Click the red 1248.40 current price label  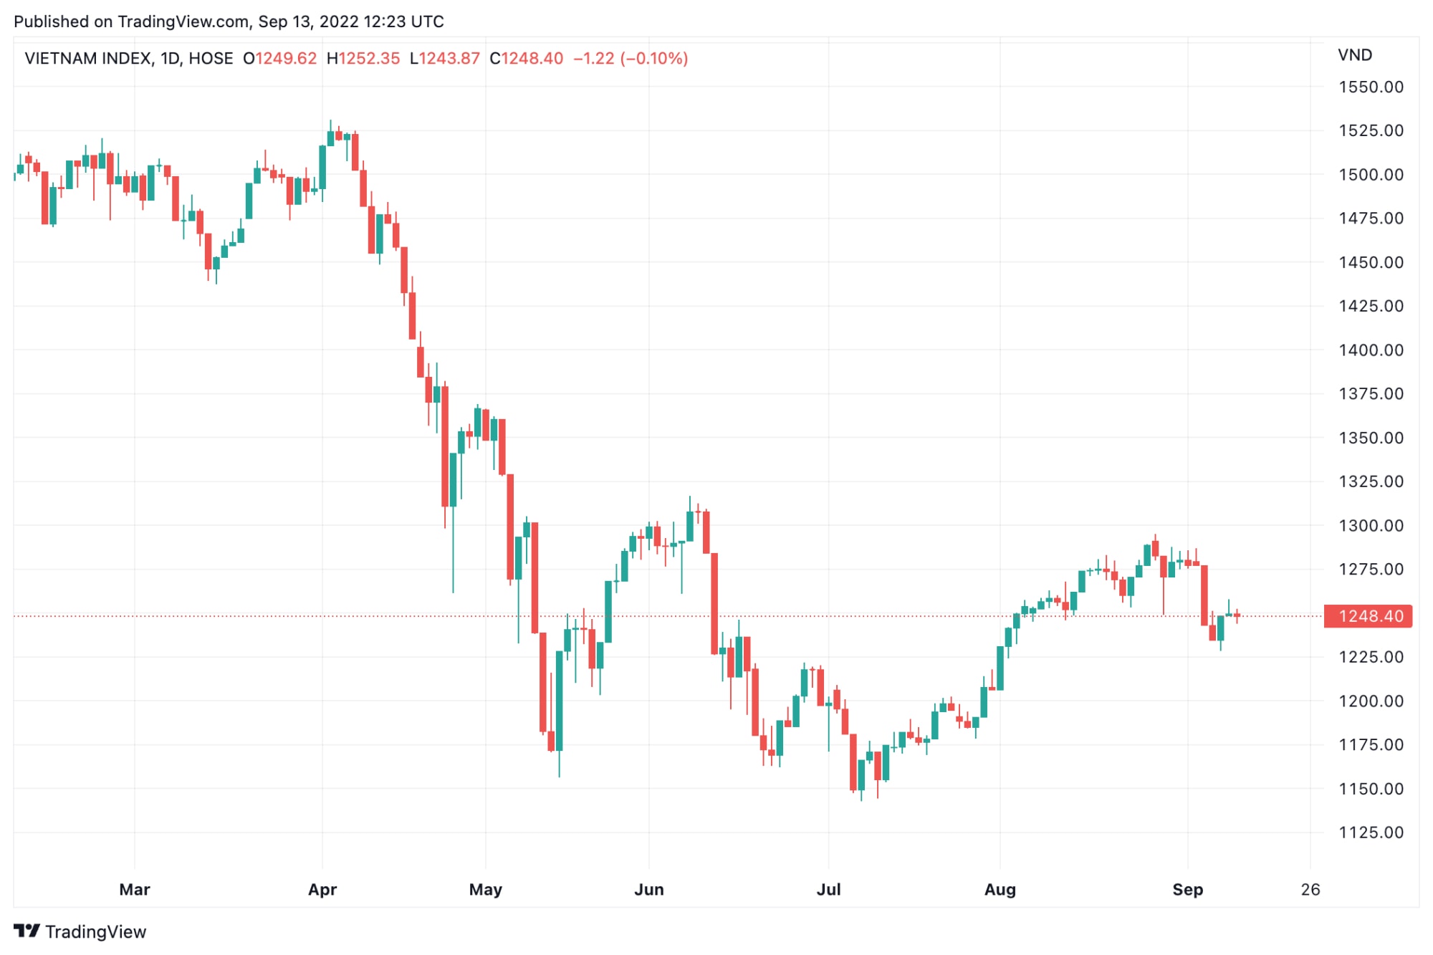pos(1368,616)
